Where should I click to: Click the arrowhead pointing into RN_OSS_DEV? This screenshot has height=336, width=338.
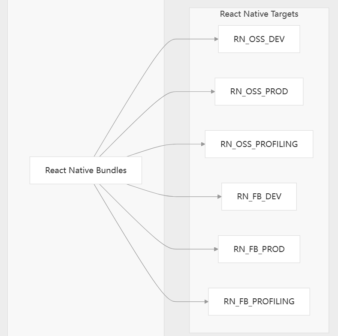[x=216, y=39]
